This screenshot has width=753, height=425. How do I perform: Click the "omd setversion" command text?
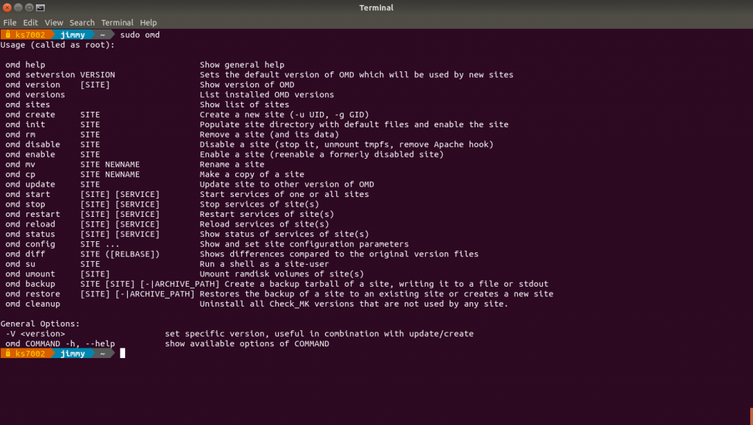(x=40, y=75)
